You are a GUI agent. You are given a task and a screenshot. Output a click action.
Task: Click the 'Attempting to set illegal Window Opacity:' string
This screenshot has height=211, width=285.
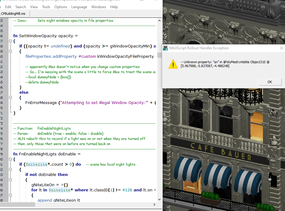(104, 103)
